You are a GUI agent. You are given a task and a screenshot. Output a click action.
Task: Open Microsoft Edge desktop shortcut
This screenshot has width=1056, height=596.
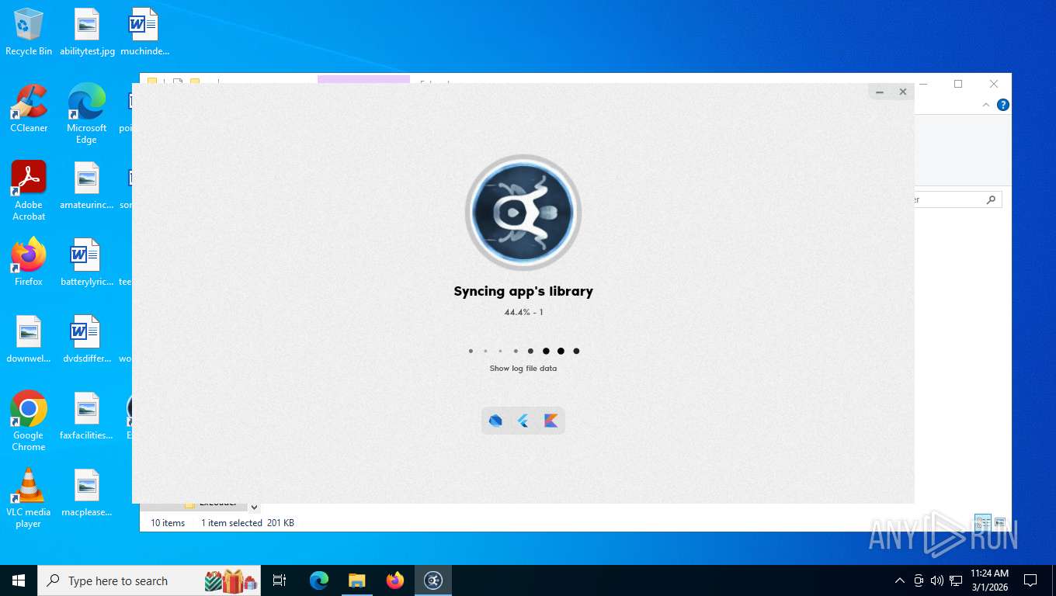coord(87,114)
